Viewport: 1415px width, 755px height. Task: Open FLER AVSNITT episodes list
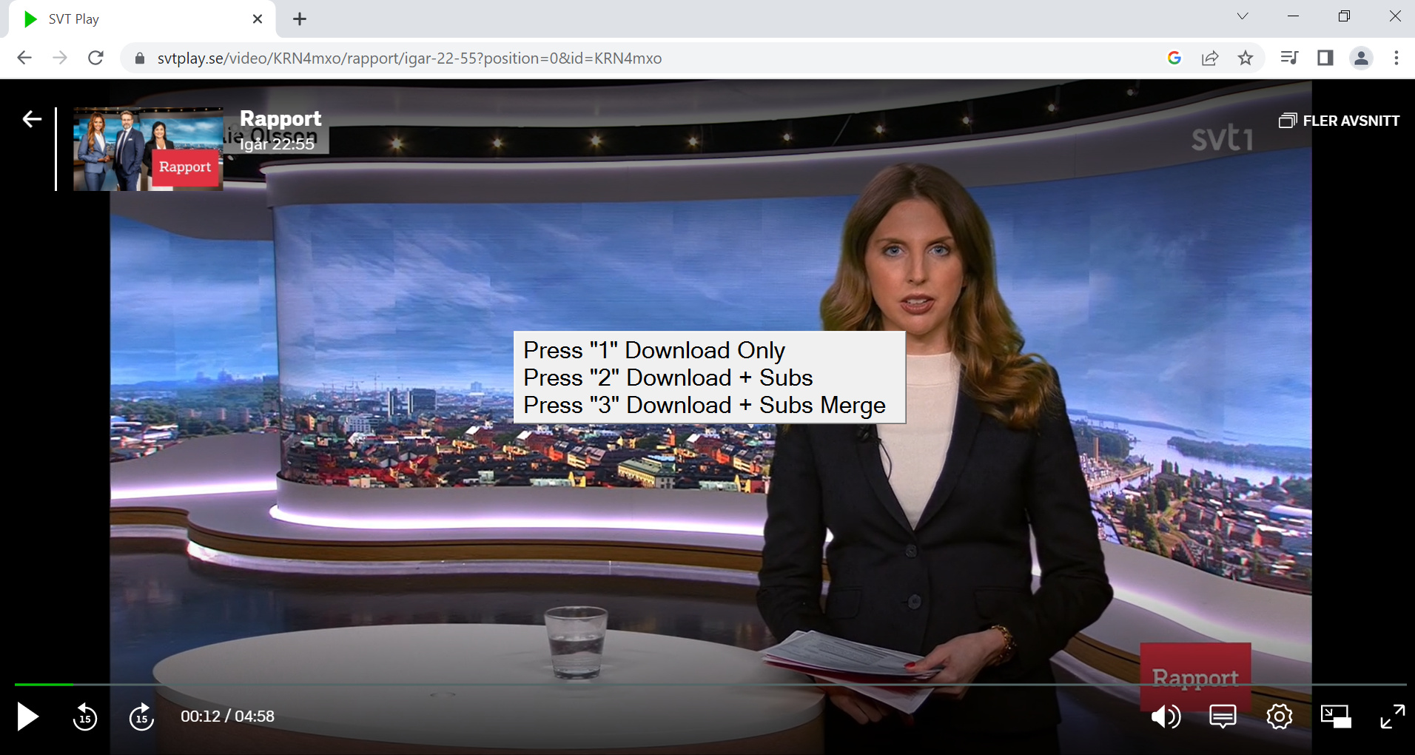[x=1339, y=121]
